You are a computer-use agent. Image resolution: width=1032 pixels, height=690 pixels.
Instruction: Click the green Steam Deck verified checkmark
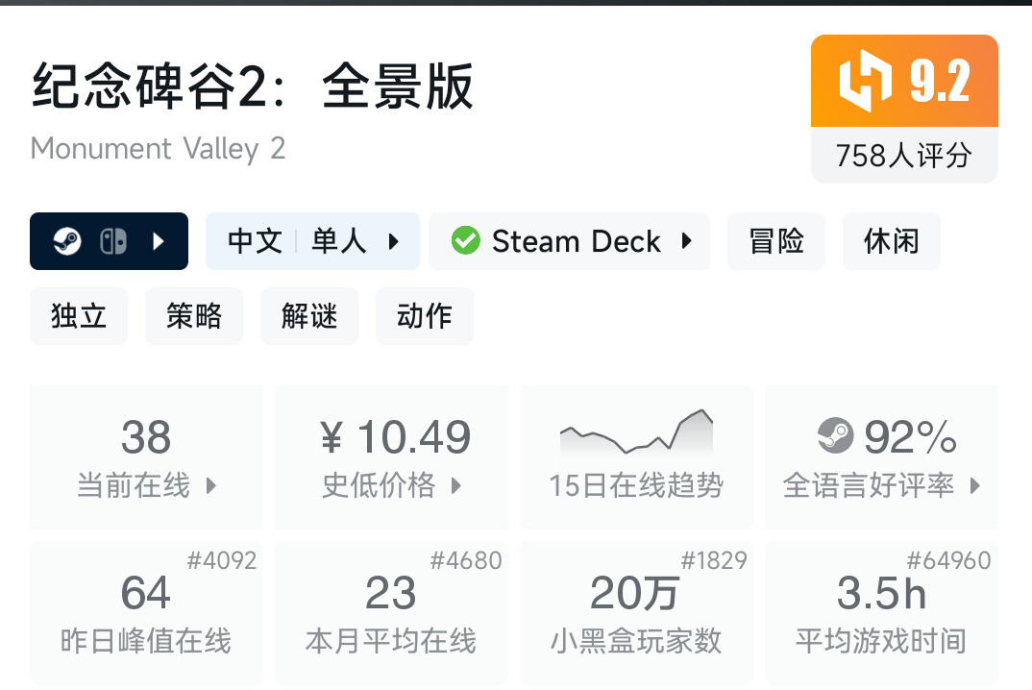(466, 241)
